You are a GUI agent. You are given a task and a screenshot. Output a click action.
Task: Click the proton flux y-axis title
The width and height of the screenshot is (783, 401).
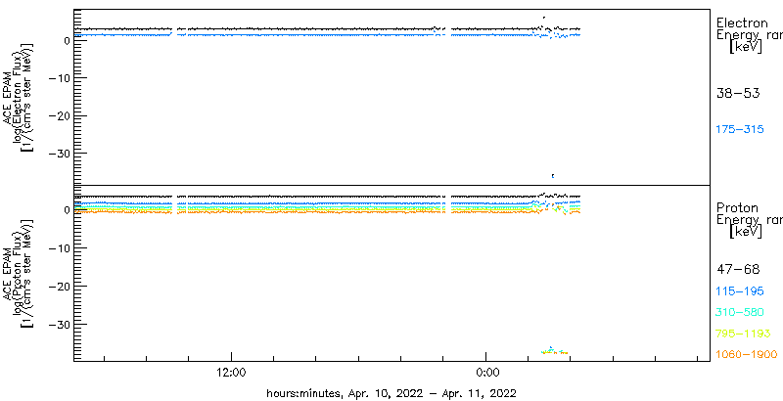coord(18,272)
